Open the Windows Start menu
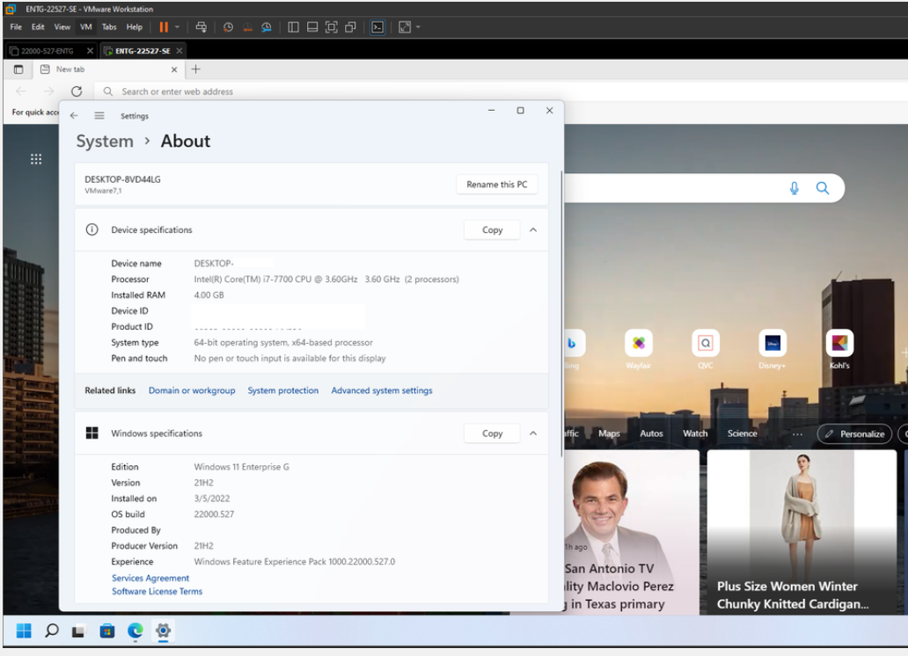The height and width of the screenshot is (656, 908). tap(24, 631)
